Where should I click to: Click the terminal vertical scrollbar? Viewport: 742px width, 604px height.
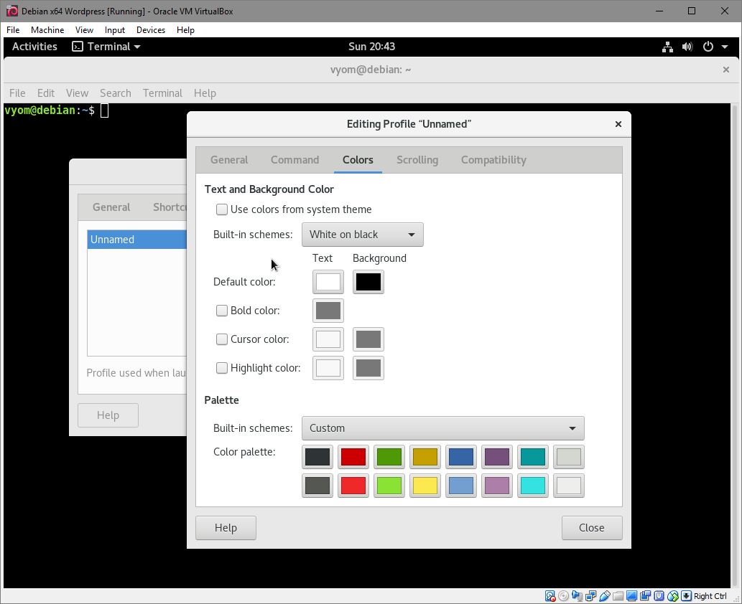coord(734,346)
